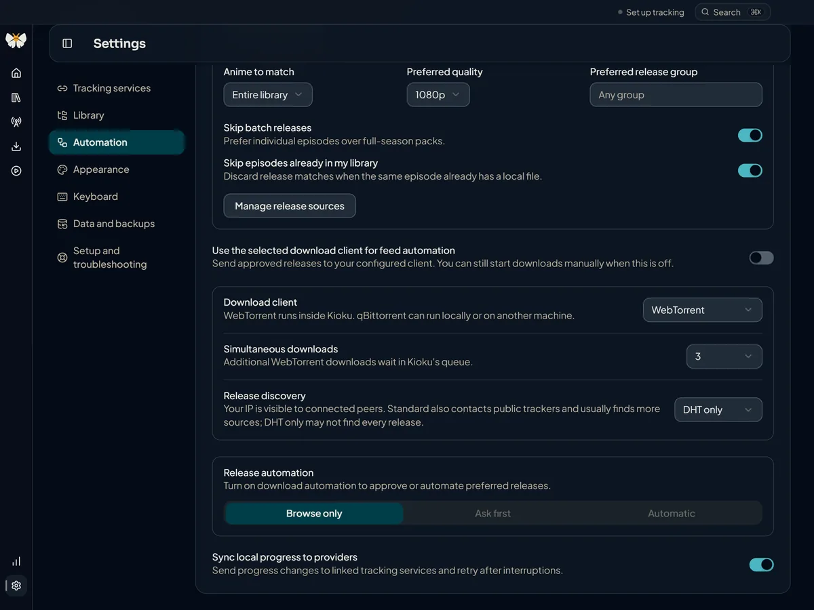The height and width of the screenshot is (610, 814).
Task: Select the Browse only automation mode
Action: click(314, 513)
